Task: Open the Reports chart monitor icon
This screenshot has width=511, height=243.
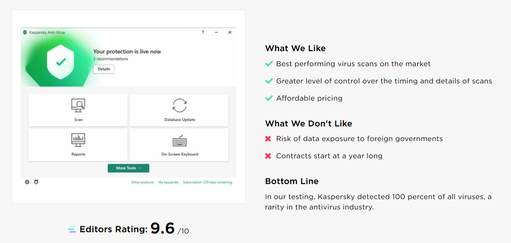Action: click(78, 140)
